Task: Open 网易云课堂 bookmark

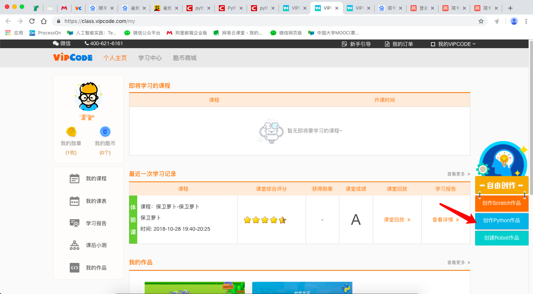Action: (238, 33)
